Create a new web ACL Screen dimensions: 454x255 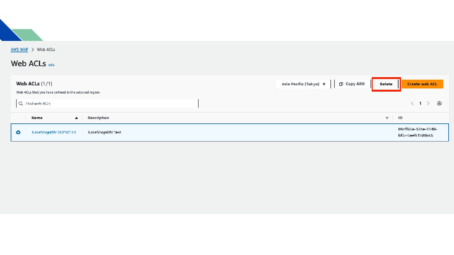coord(422,84)
